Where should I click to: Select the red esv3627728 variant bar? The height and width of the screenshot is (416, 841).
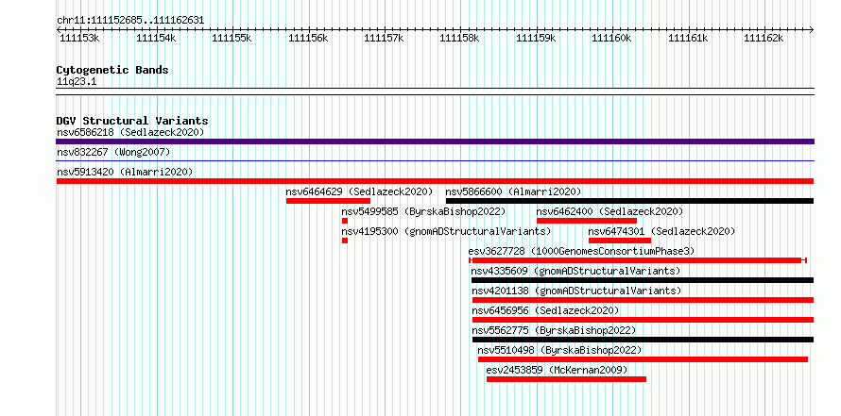click(x=638, y=260)
